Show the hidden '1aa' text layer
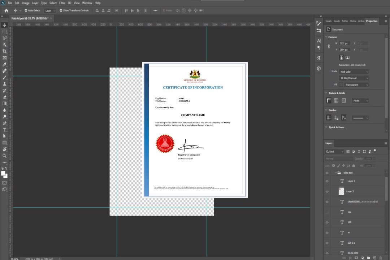390x260 pixels. point(327,212)
